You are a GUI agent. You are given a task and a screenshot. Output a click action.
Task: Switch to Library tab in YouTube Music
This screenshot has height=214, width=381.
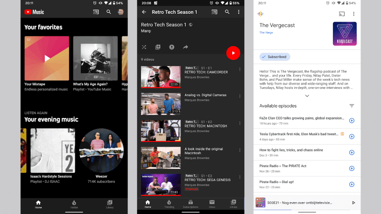click(x=110, y=204)
